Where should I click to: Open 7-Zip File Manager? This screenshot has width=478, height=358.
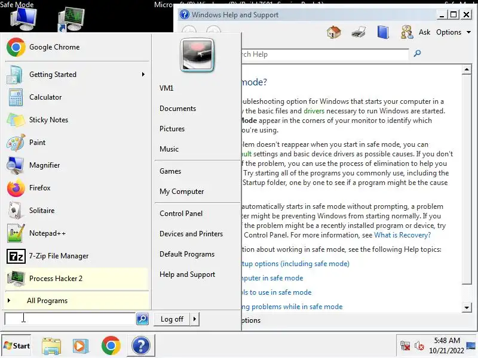point(76,256)
